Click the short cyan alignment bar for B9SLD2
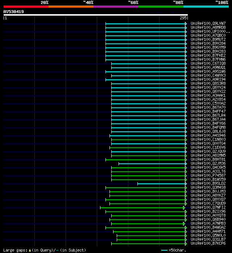Viewport: 232px width, 253px height. point(161,184)
